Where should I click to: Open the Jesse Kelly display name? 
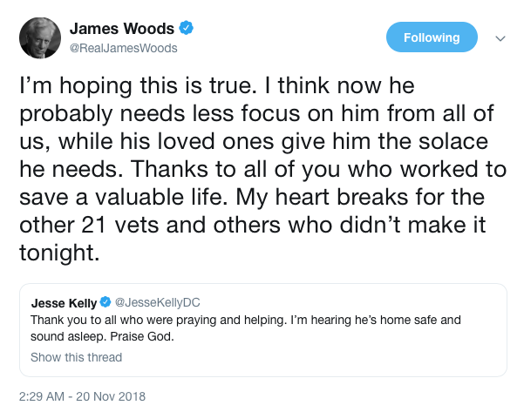pyautogui.click(x=64, y=303)
